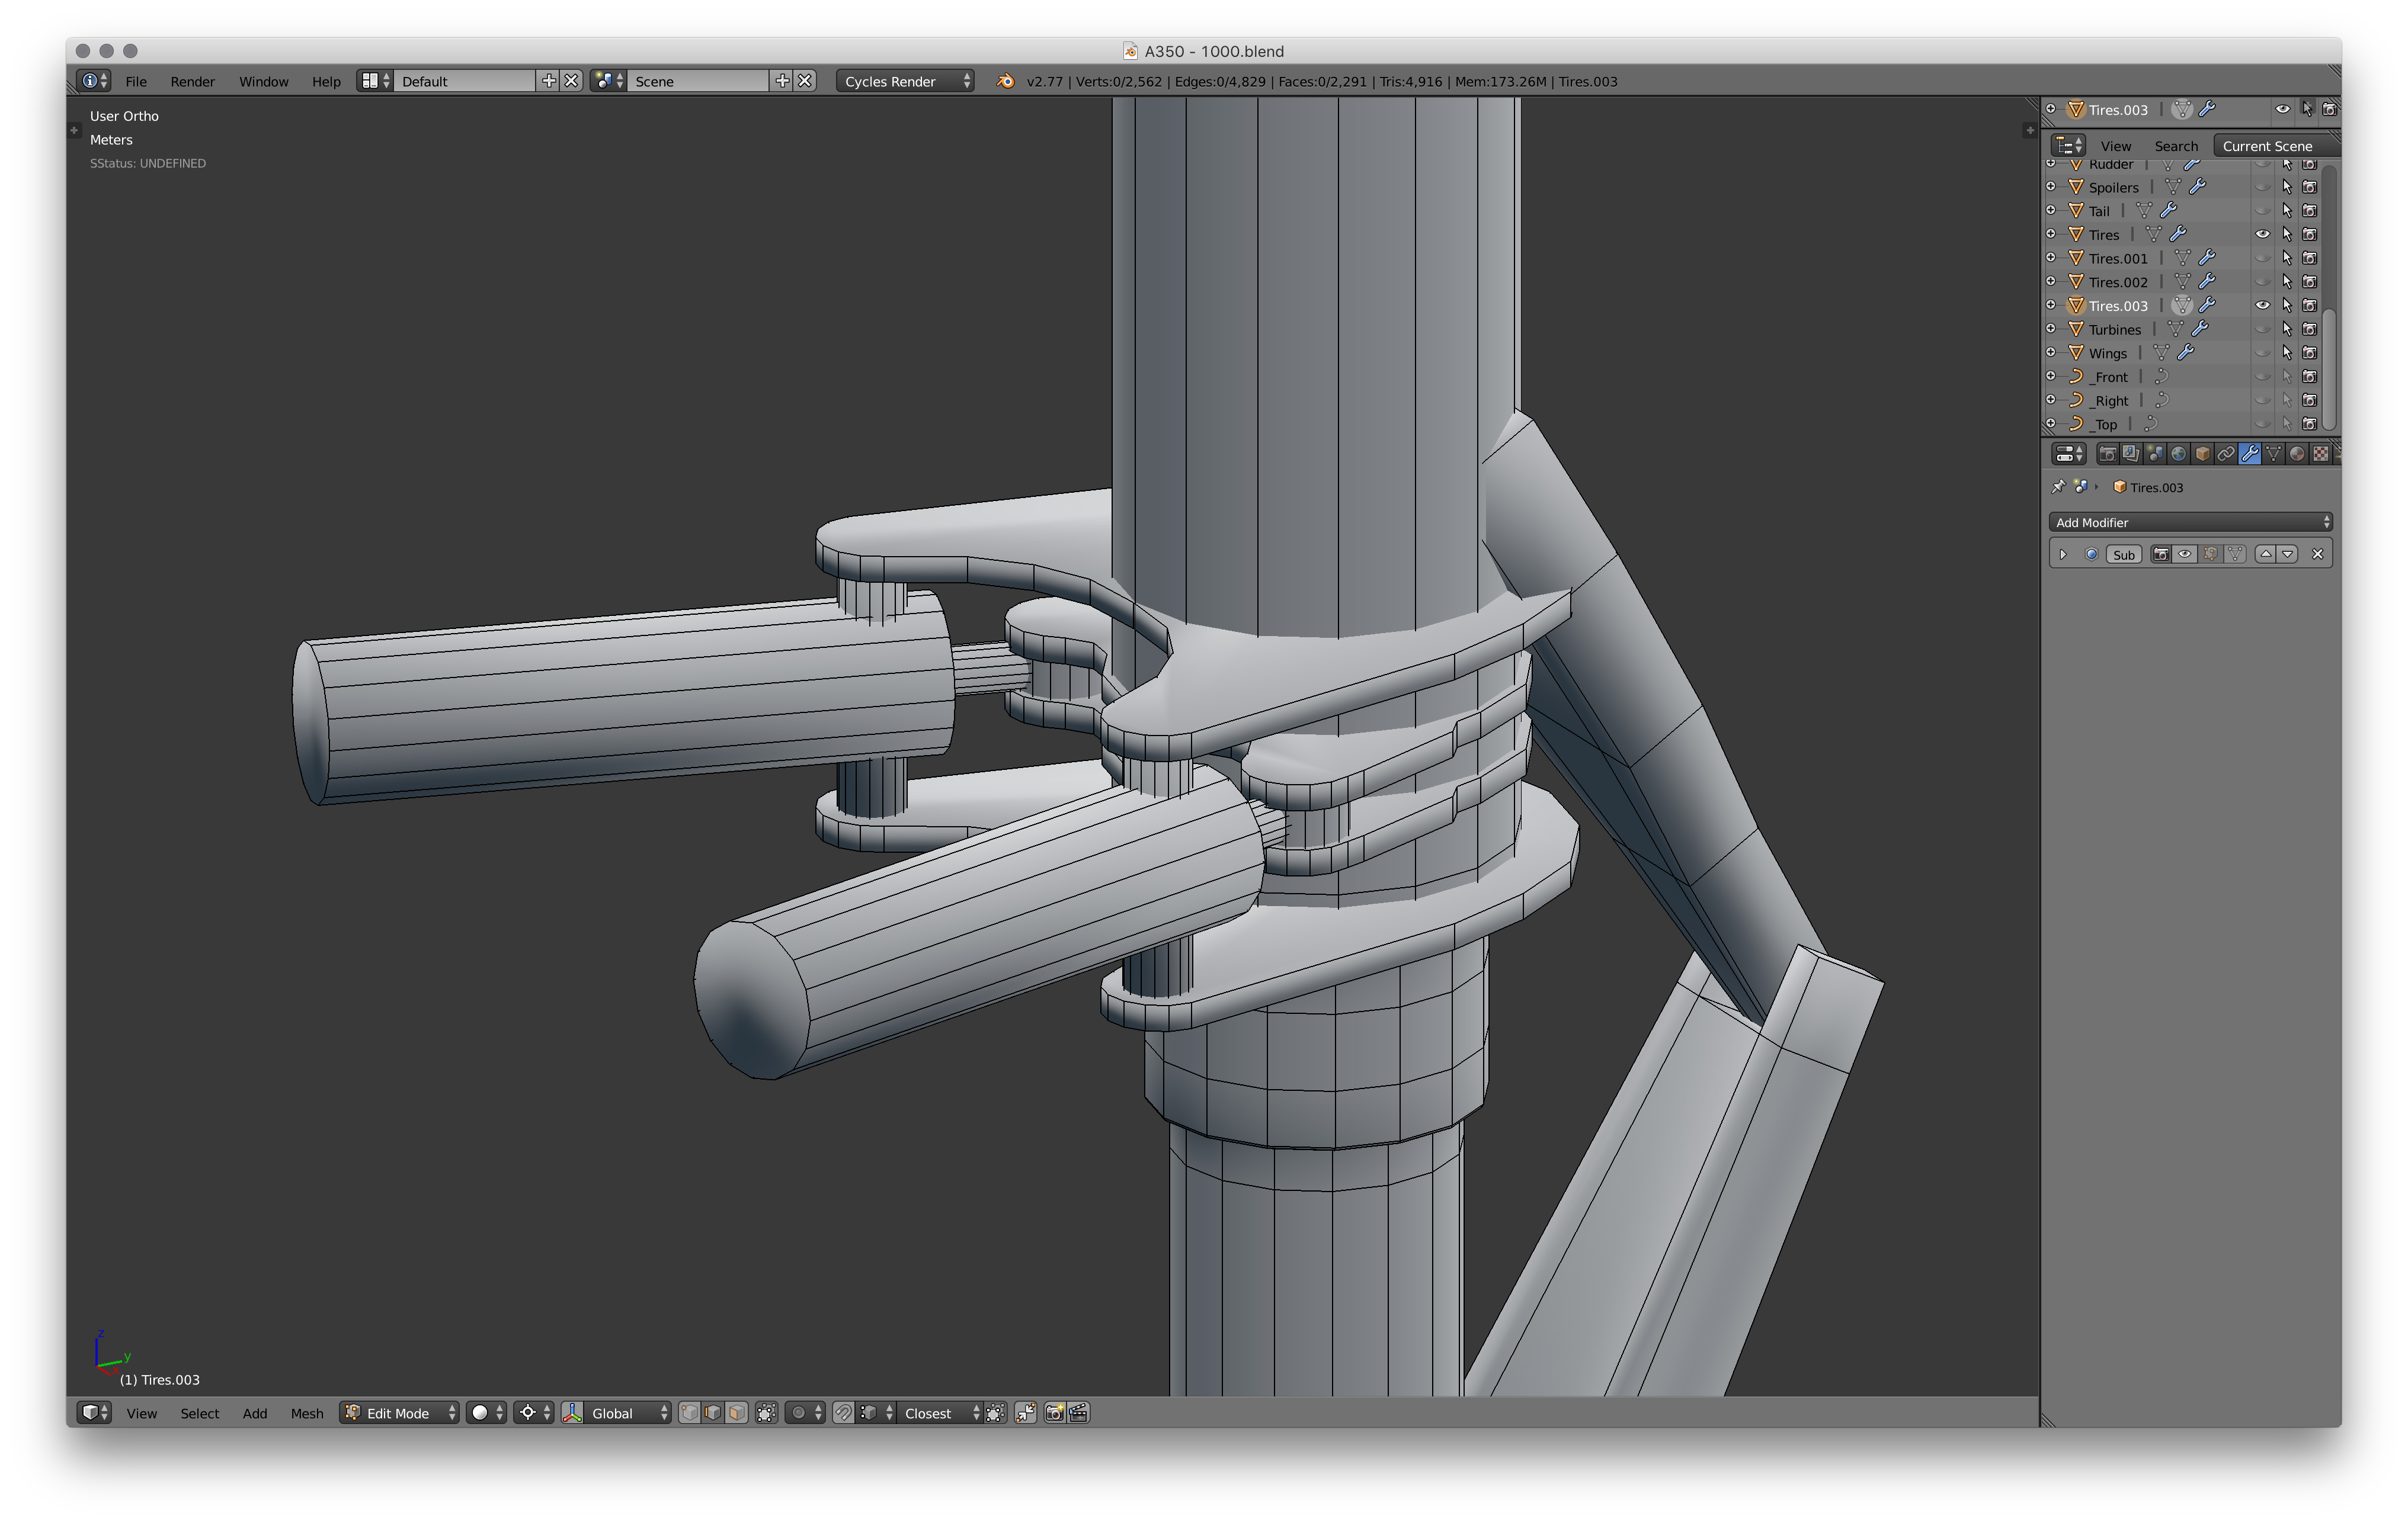This screenshot has height=1522, width=2408.
Task: Open the Window menu
Action: (x=264, y=81)
